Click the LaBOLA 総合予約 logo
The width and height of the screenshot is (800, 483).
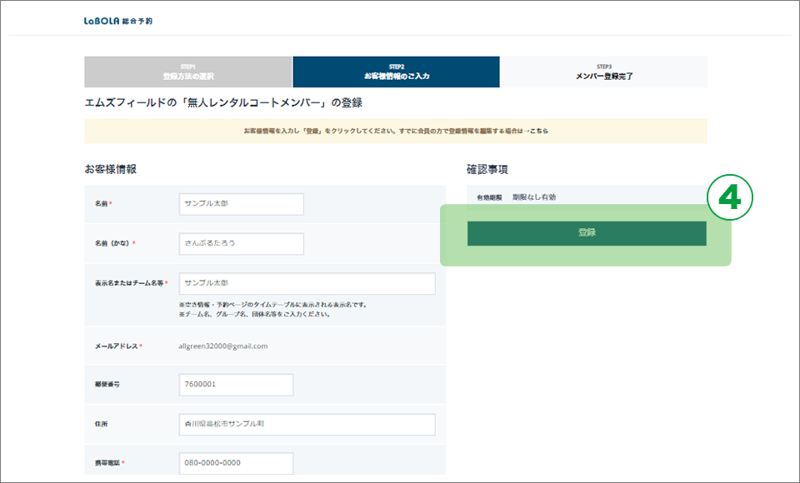[118, 21]
